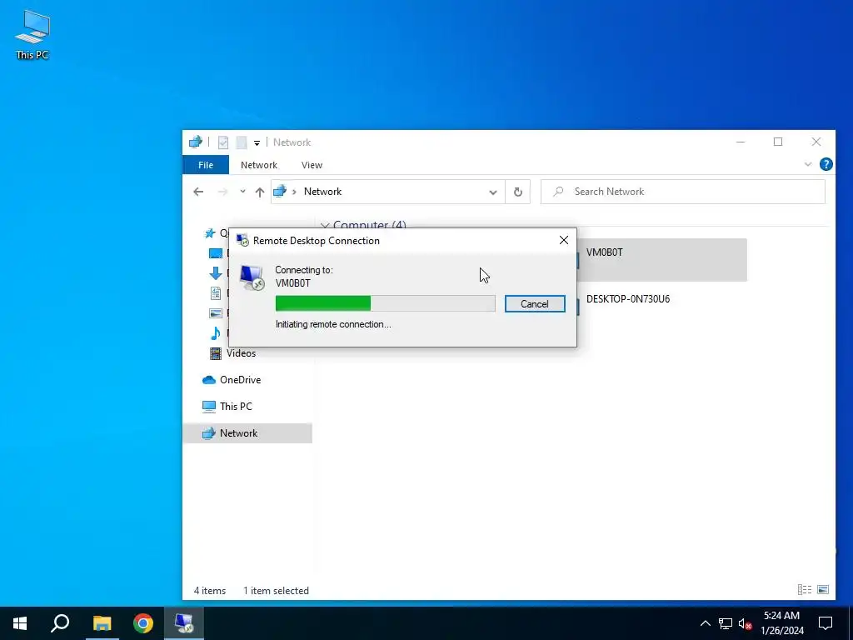This screenshot has height=640, width=853.
Task: Launch Google Chrome from taskbar
Action: 143,623
